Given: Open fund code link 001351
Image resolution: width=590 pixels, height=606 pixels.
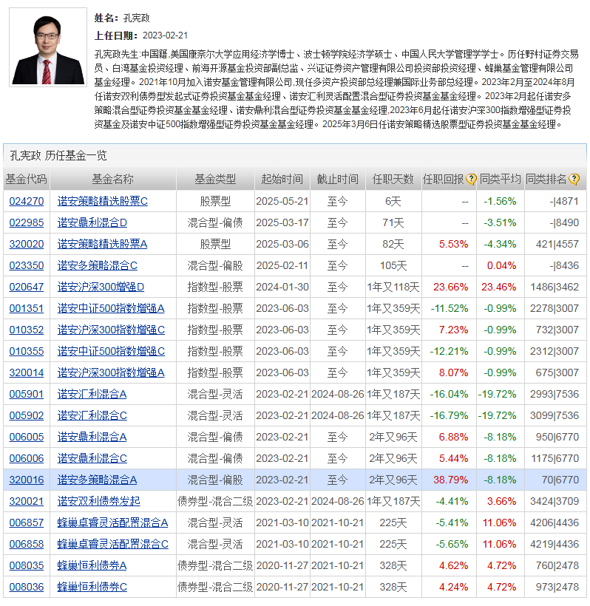Looking at the screenshot, I should pos(27,308).
